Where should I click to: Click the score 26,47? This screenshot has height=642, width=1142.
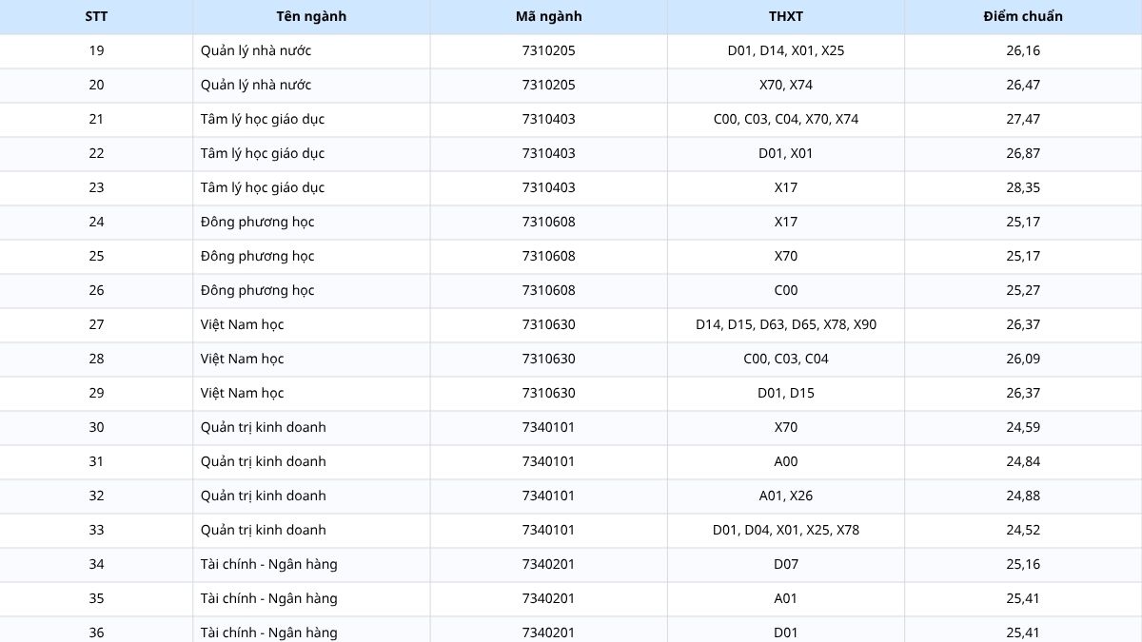[x=1023, y=85]
